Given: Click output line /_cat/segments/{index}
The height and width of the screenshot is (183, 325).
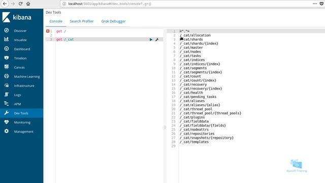Looking at the screenshot, I should [x=201, y=72].
